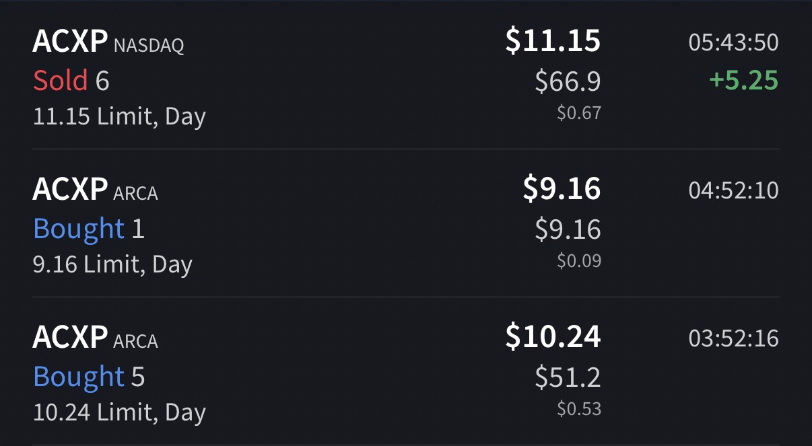Click the 10.24 Limit, Day order type
Viewport: 812px width, 446px height.
[x=119, y=412]
